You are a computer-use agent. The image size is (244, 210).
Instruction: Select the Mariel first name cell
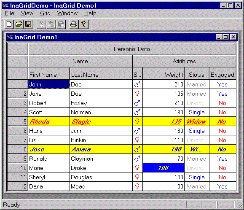pyautogui.click(x=49, y=168)
